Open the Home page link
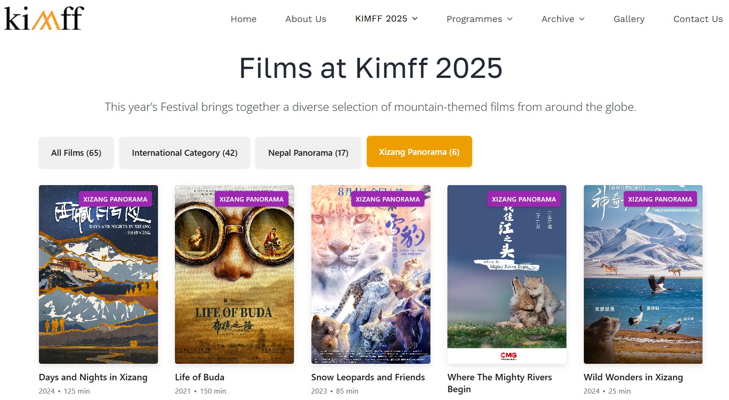The height and width of the screenshot is (400, 729). [244, 19]
